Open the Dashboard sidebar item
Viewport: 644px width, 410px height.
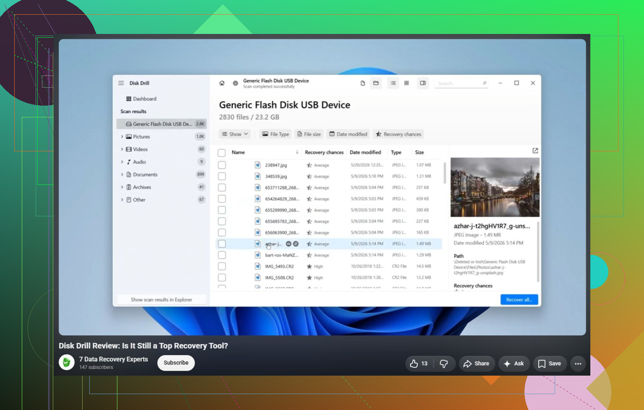coord(141,99)
